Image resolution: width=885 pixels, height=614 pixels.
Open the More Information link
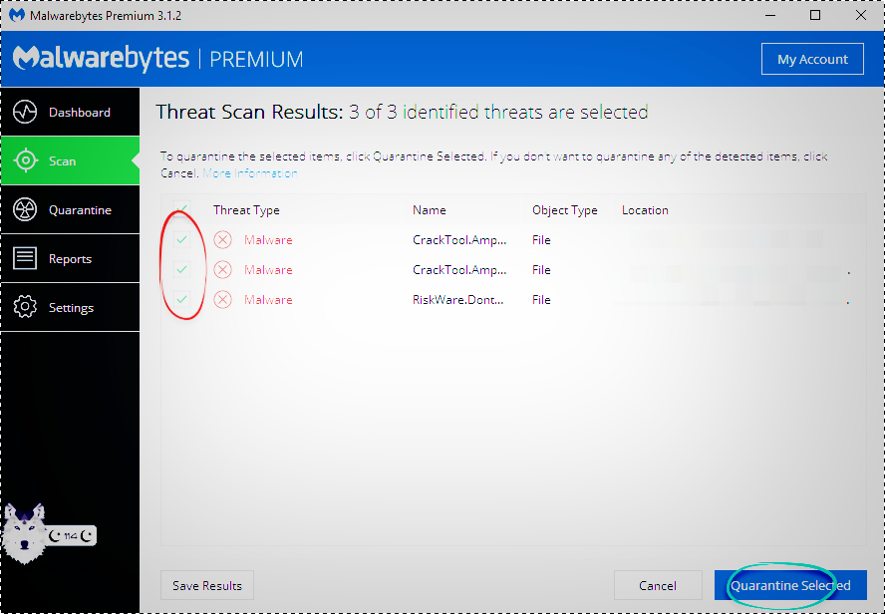[250, 173]
